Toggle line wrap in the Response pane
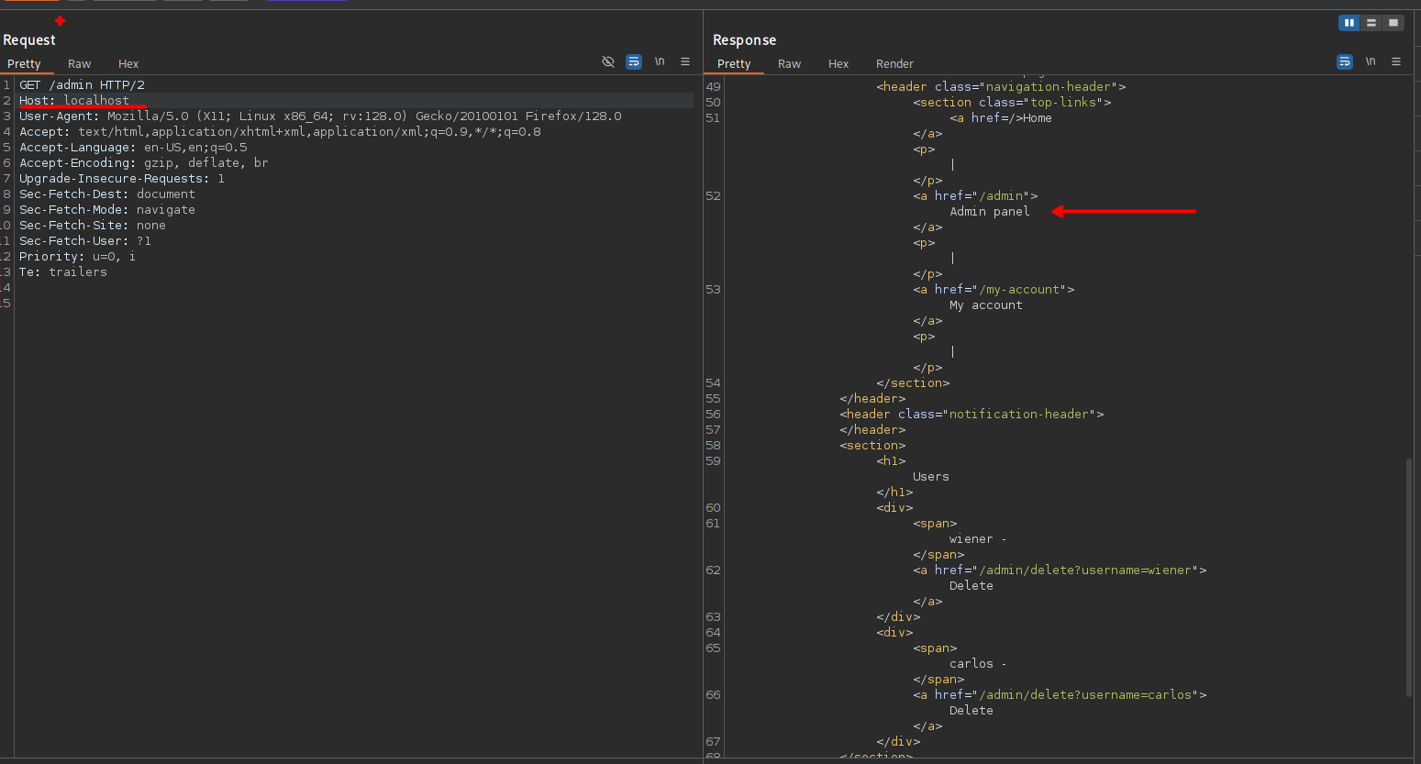Screen dimensions: 1421x764 point(1345,61)
